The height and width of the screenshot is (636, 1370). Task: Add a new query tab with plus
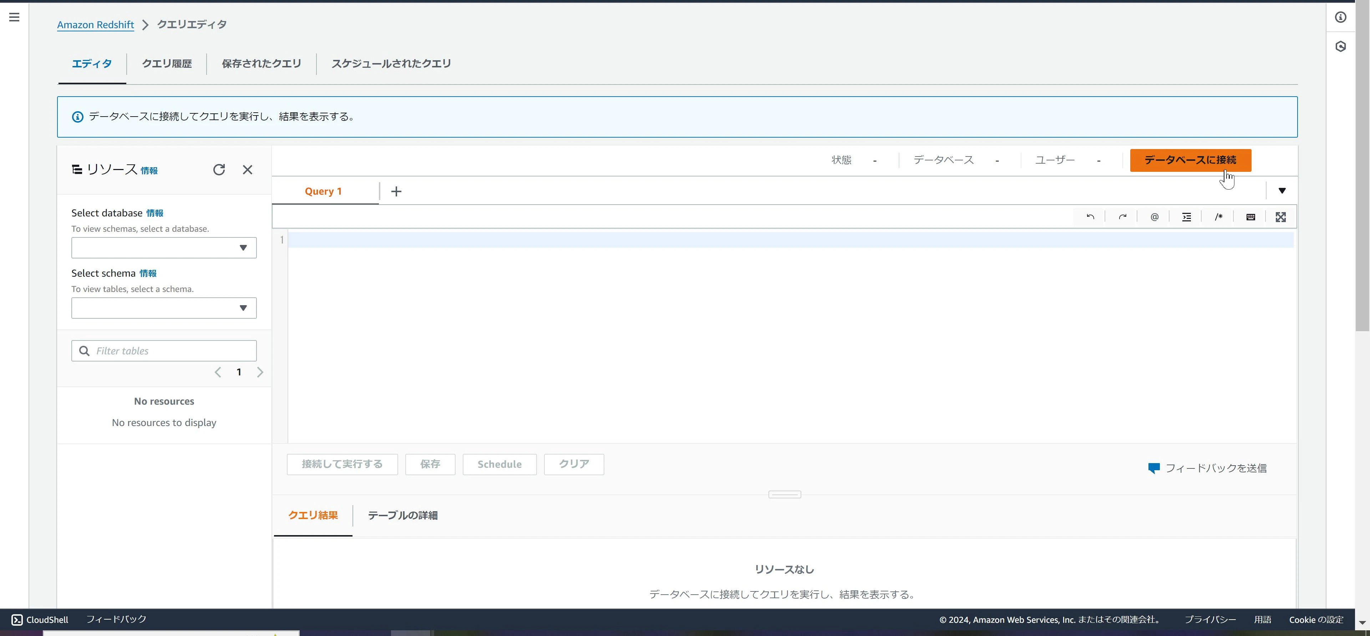(396, 191)
